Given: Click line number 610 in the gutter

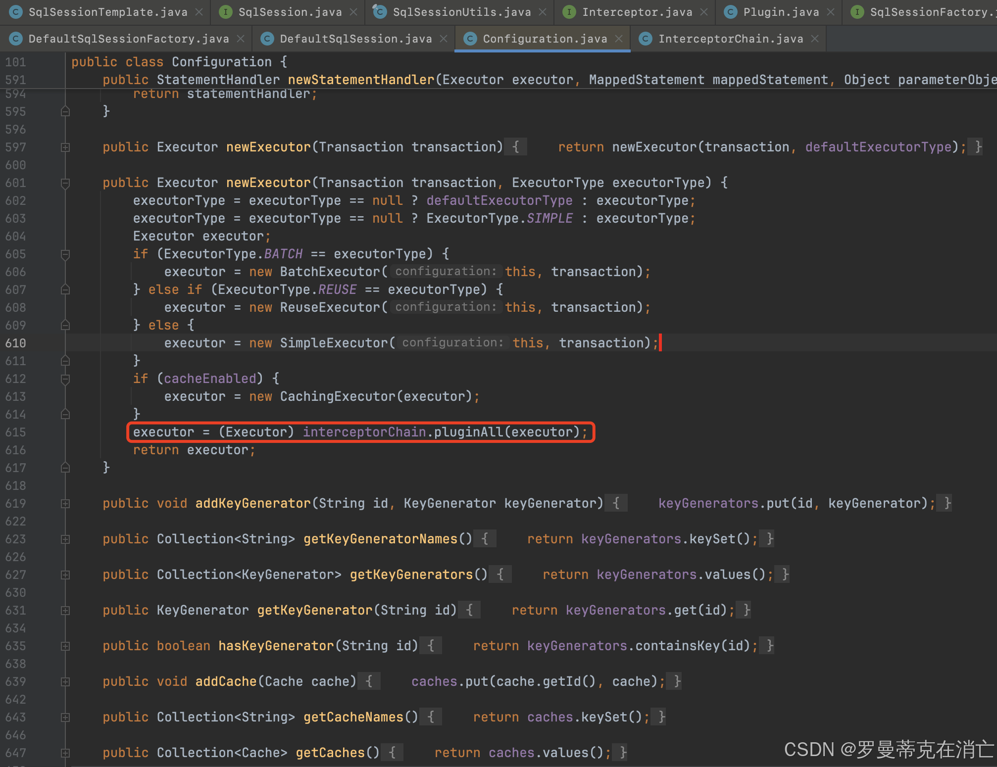Looking at the screenshot, I should (15, 343).
